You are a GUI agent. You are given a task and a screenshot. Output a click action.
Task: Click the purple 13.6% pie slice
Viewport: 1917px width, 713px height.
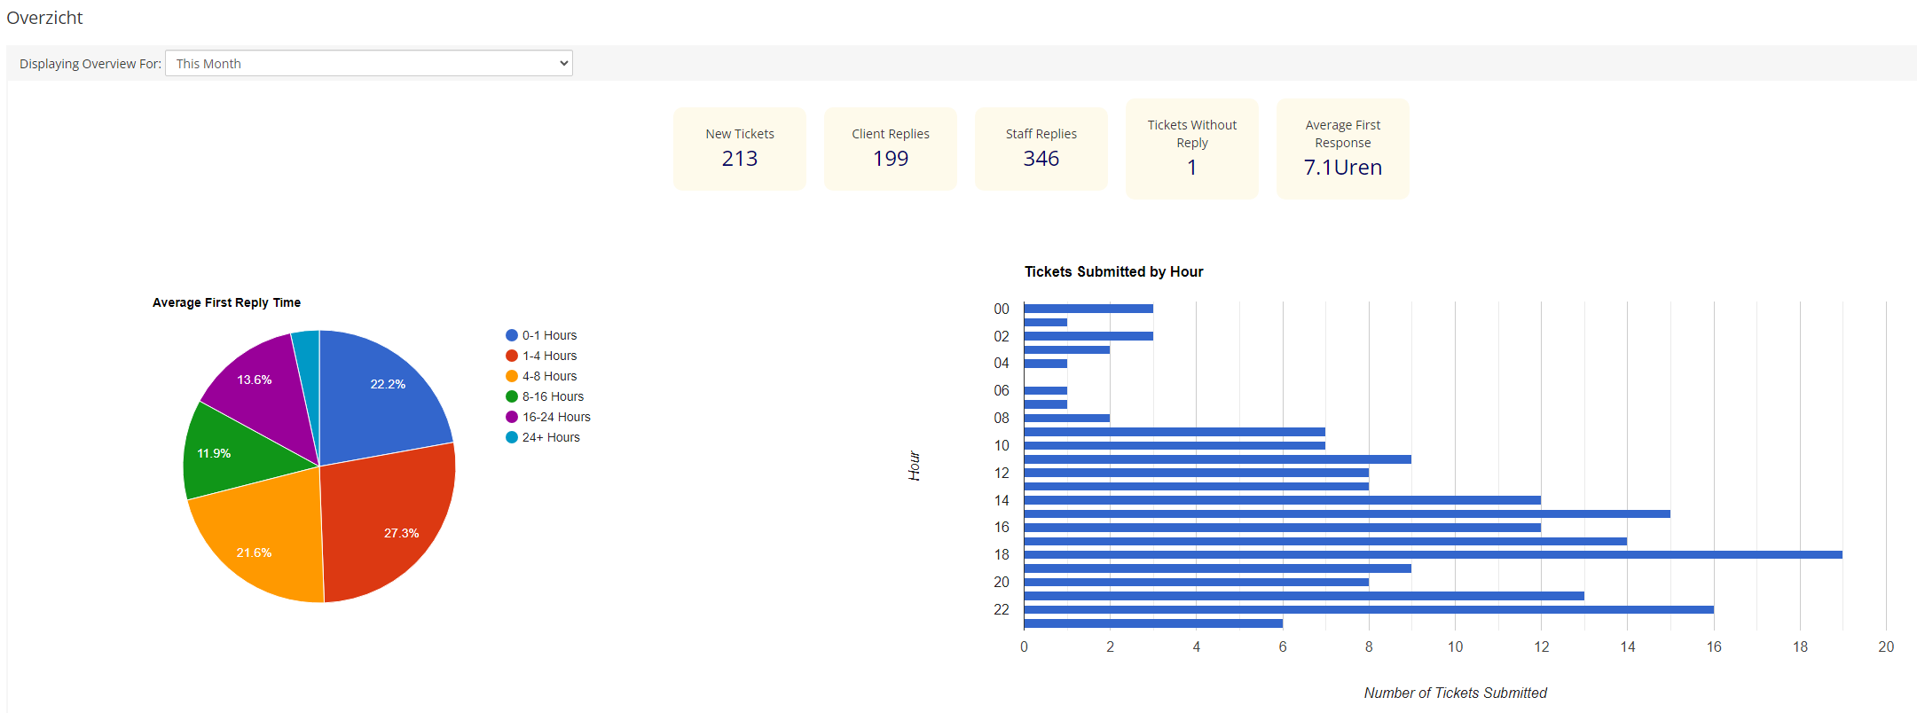(257, 386)
